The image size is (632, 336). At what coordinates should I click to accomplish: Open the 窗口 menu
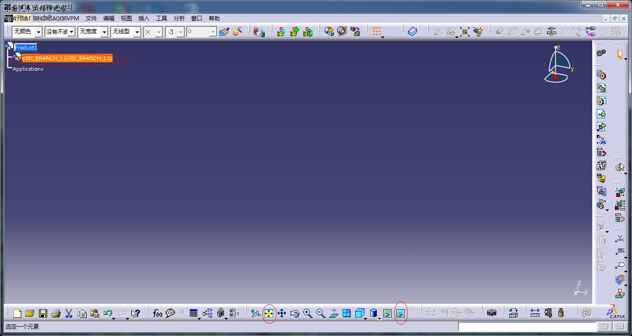point(197,18)
